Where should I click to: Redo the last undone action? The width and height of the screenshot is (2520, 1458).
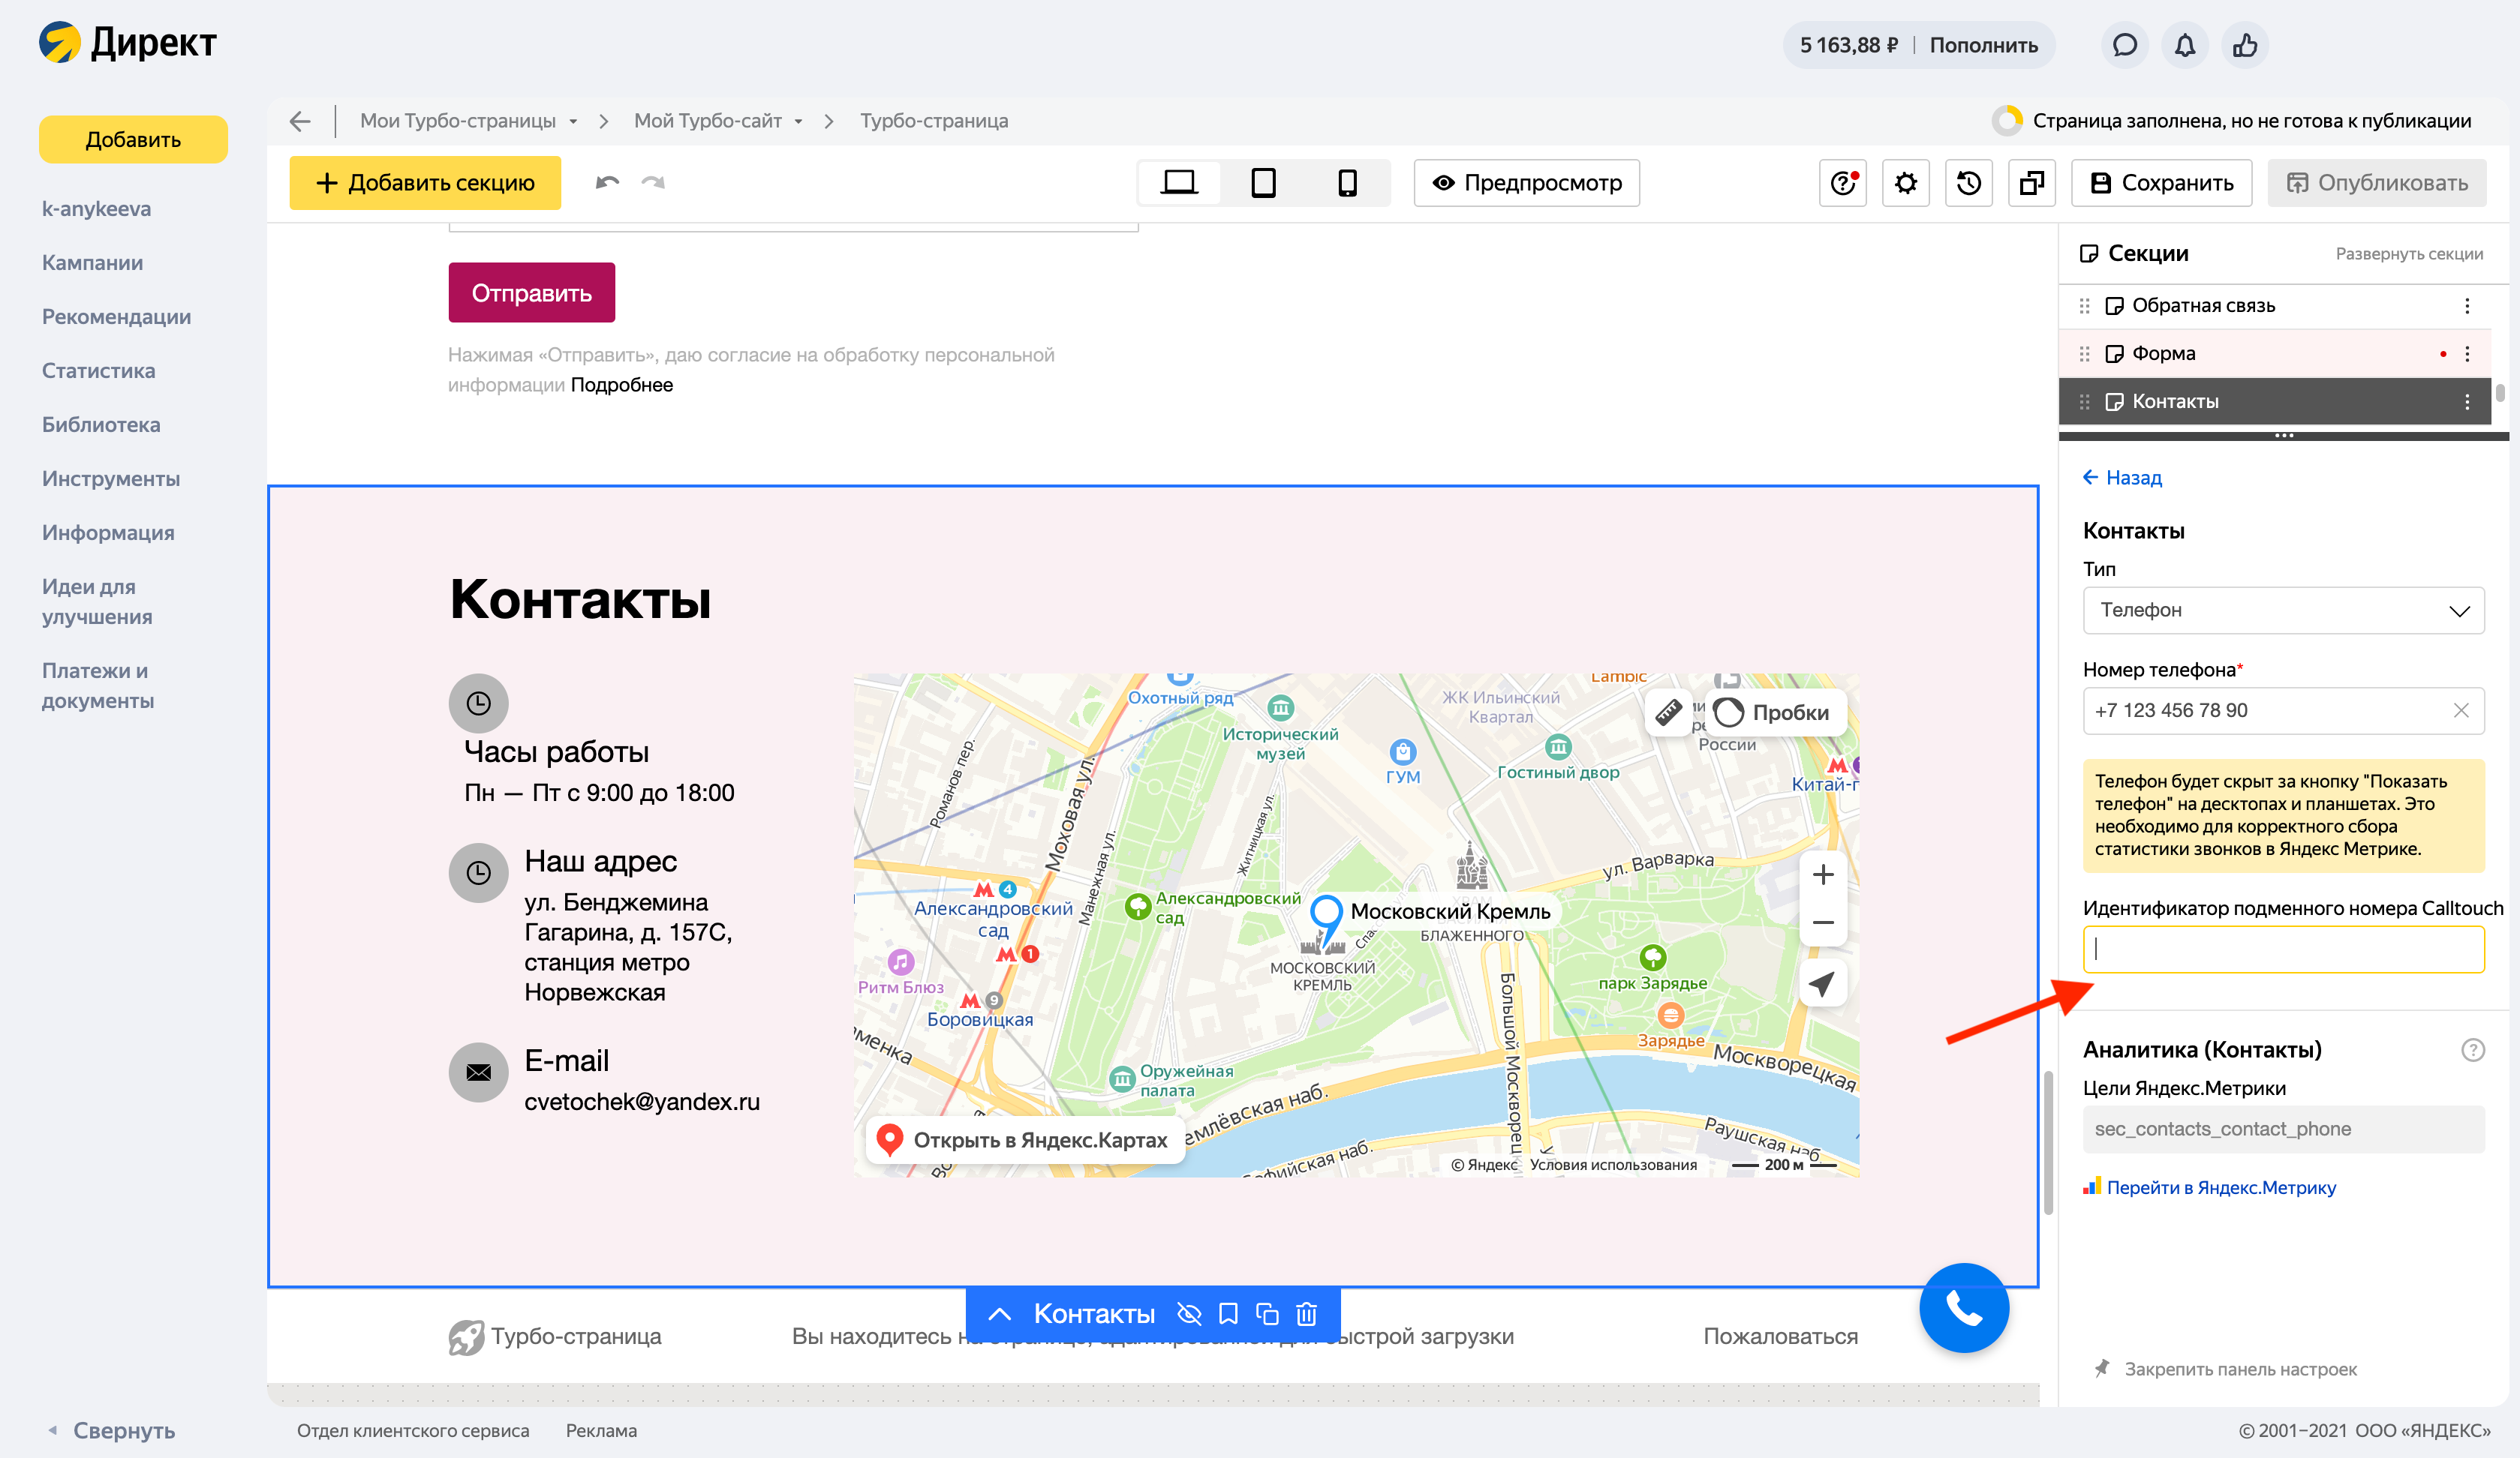tap(653, 182)
